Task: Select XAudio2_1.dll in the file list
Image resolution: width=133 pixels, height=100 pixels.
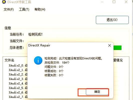Action: point(18,70)
